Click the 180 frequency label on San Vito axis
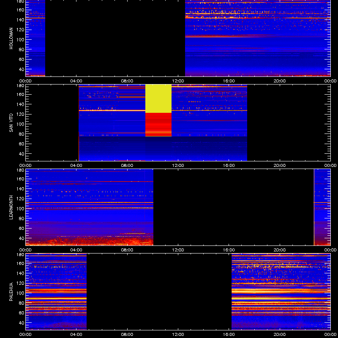This screenshot has height=338, width=338. 21,86
